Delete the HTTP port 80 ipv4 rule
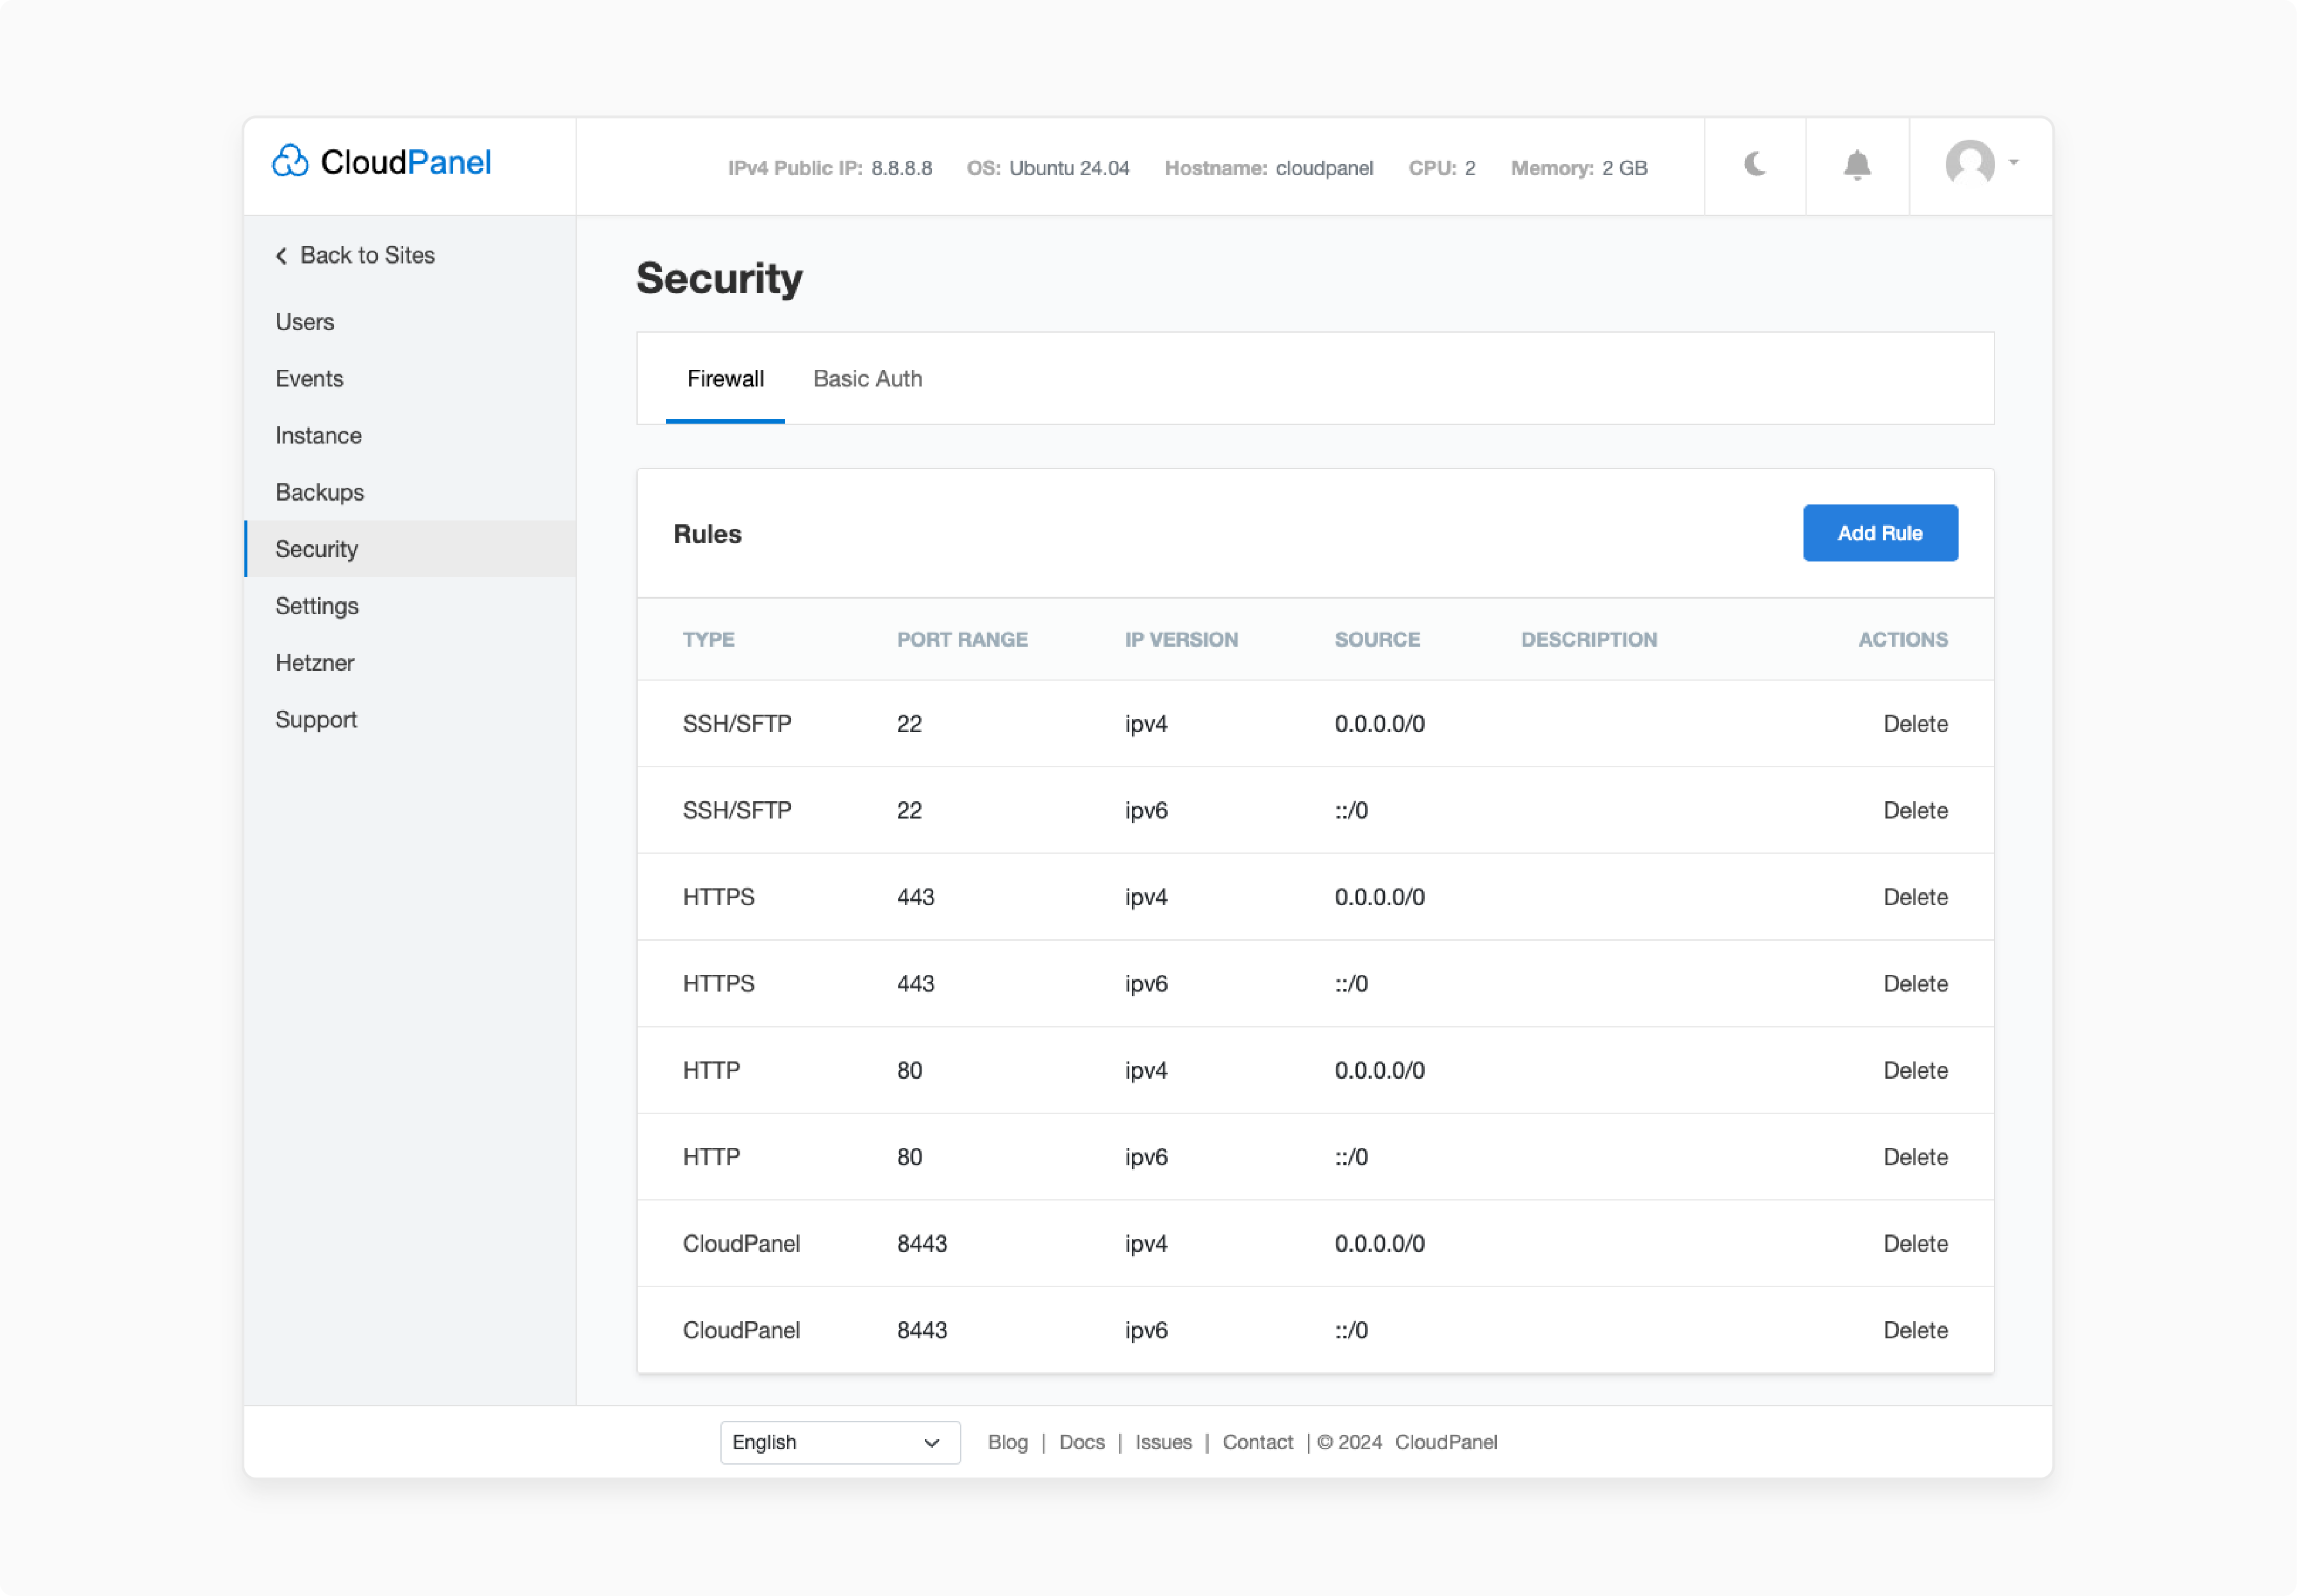Screen dimensions: 2297x1596 tap(1915, 1071)
